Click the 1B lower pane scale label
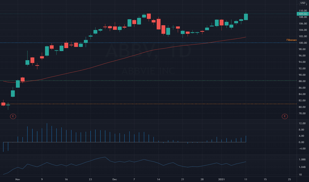 tap(300, 174)
